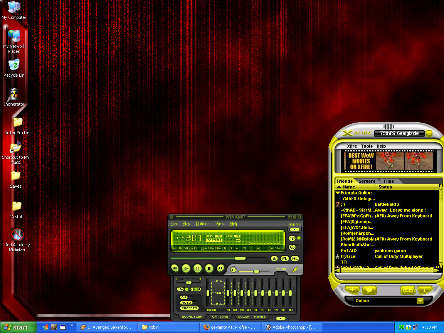Select friend tryface in Xfire list
The image size is (444, 333).
click(x=348, y=256)
